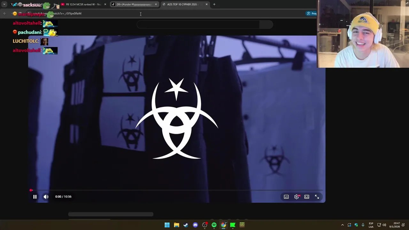Mute the video with speaker icon
409x230 pixels.
tap(46, 197)
